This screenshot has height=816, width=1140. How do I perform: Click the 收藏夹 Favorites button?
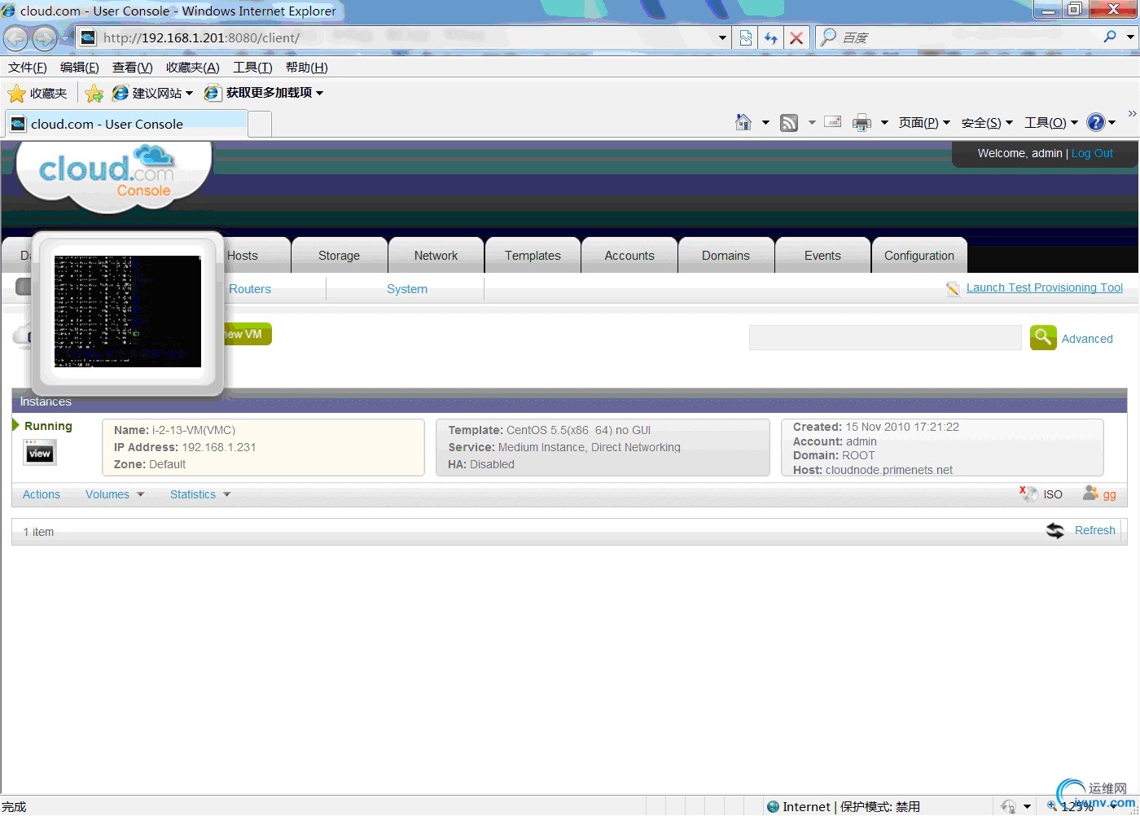click(37, 94)
